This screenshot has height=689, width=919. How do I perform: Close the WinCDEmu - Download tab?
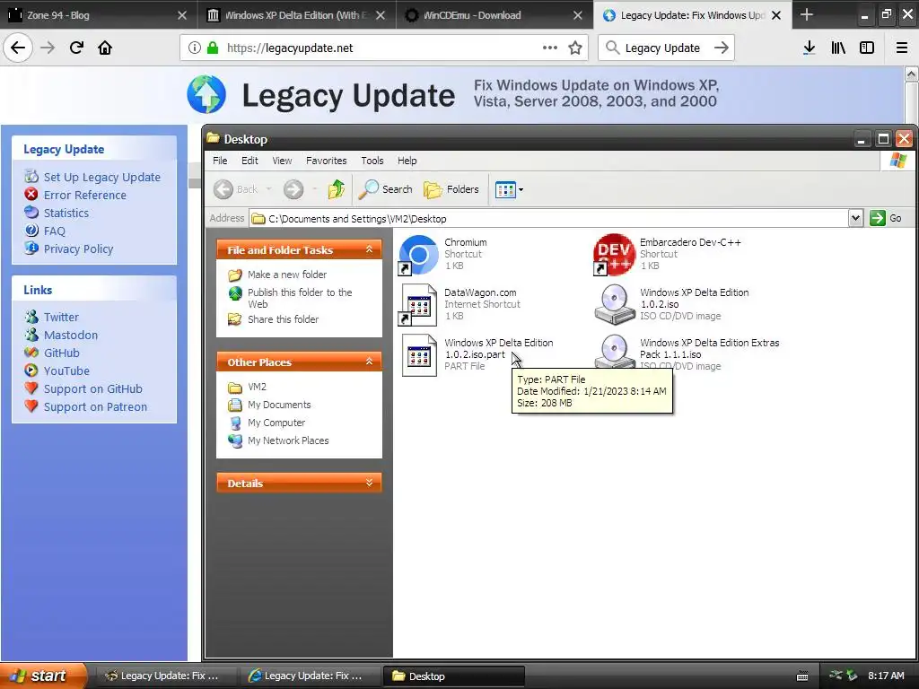point(578,15)
